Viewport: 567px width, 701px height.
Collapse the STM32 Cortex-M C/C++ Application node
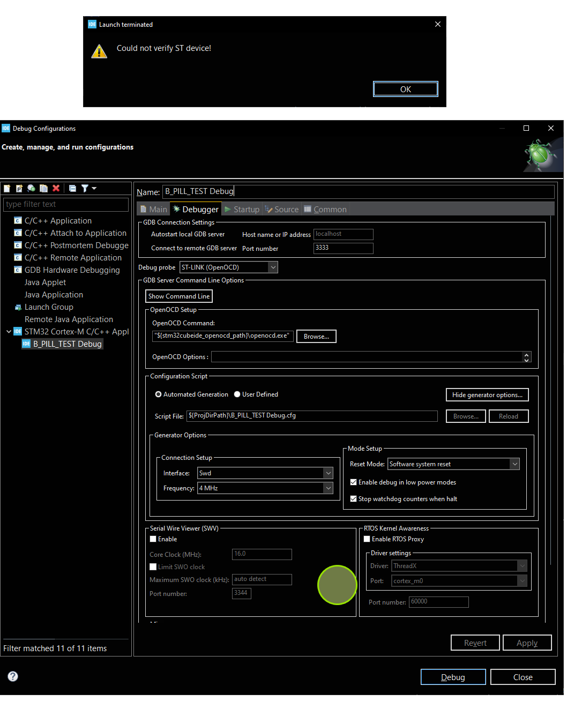[x=9, y=332]
